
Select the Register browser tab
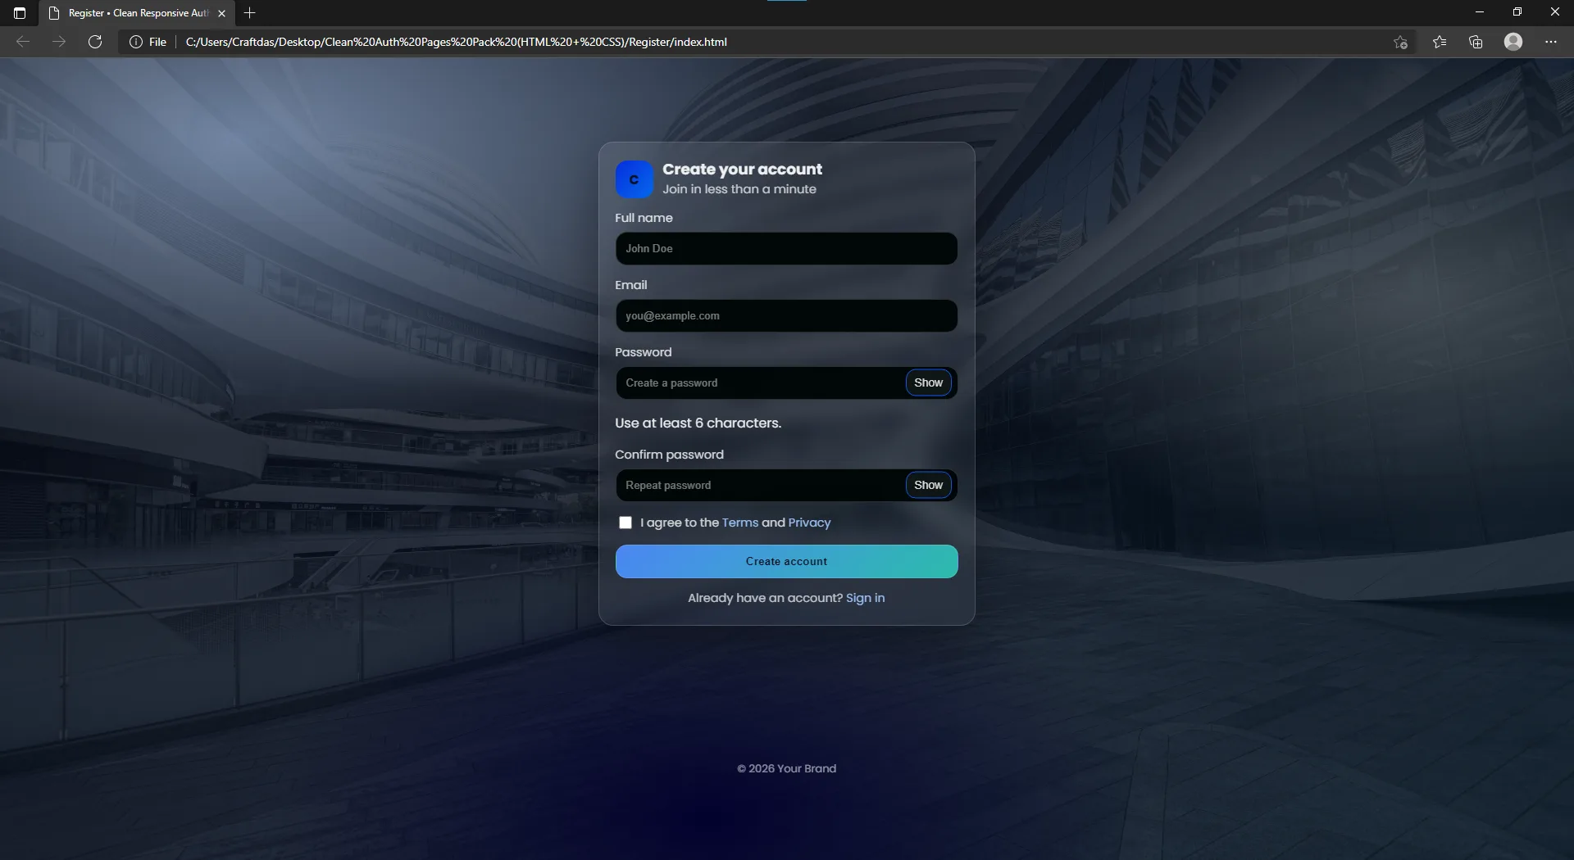tap(127, 12)
